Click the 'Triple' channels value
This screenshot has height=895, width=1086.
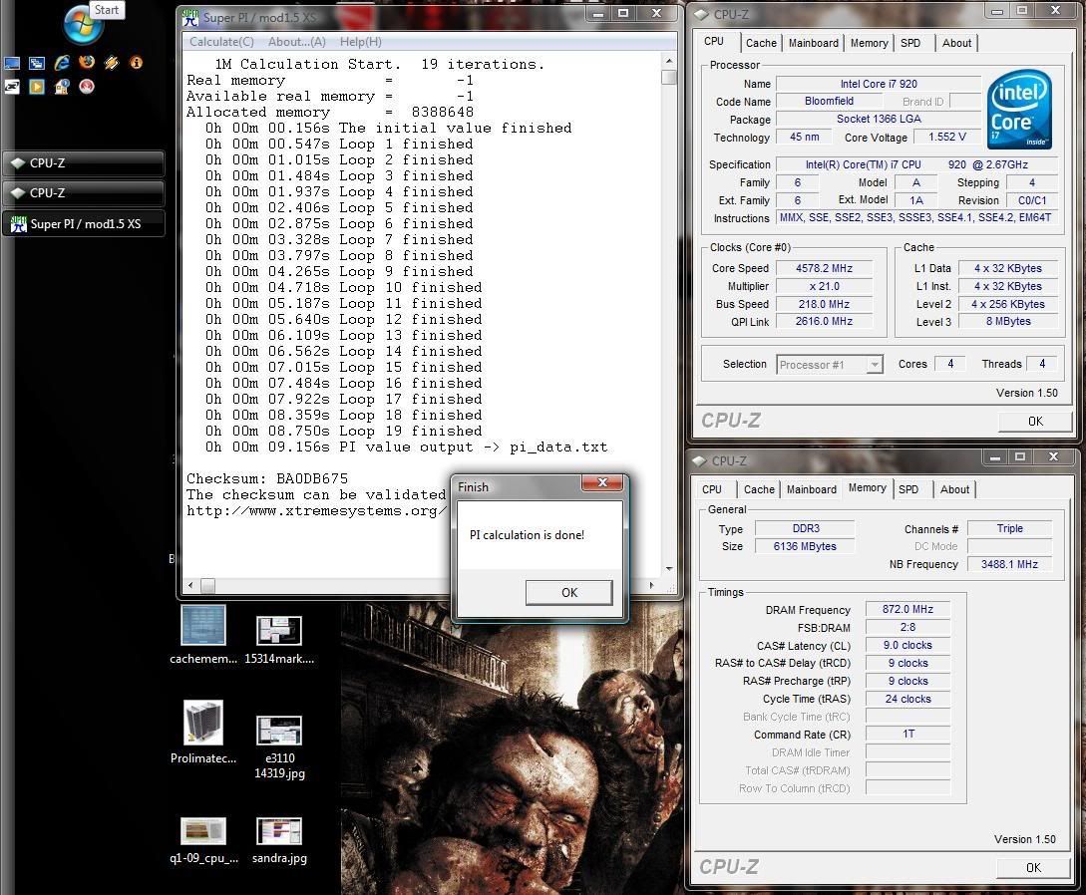click(1010, 528)
